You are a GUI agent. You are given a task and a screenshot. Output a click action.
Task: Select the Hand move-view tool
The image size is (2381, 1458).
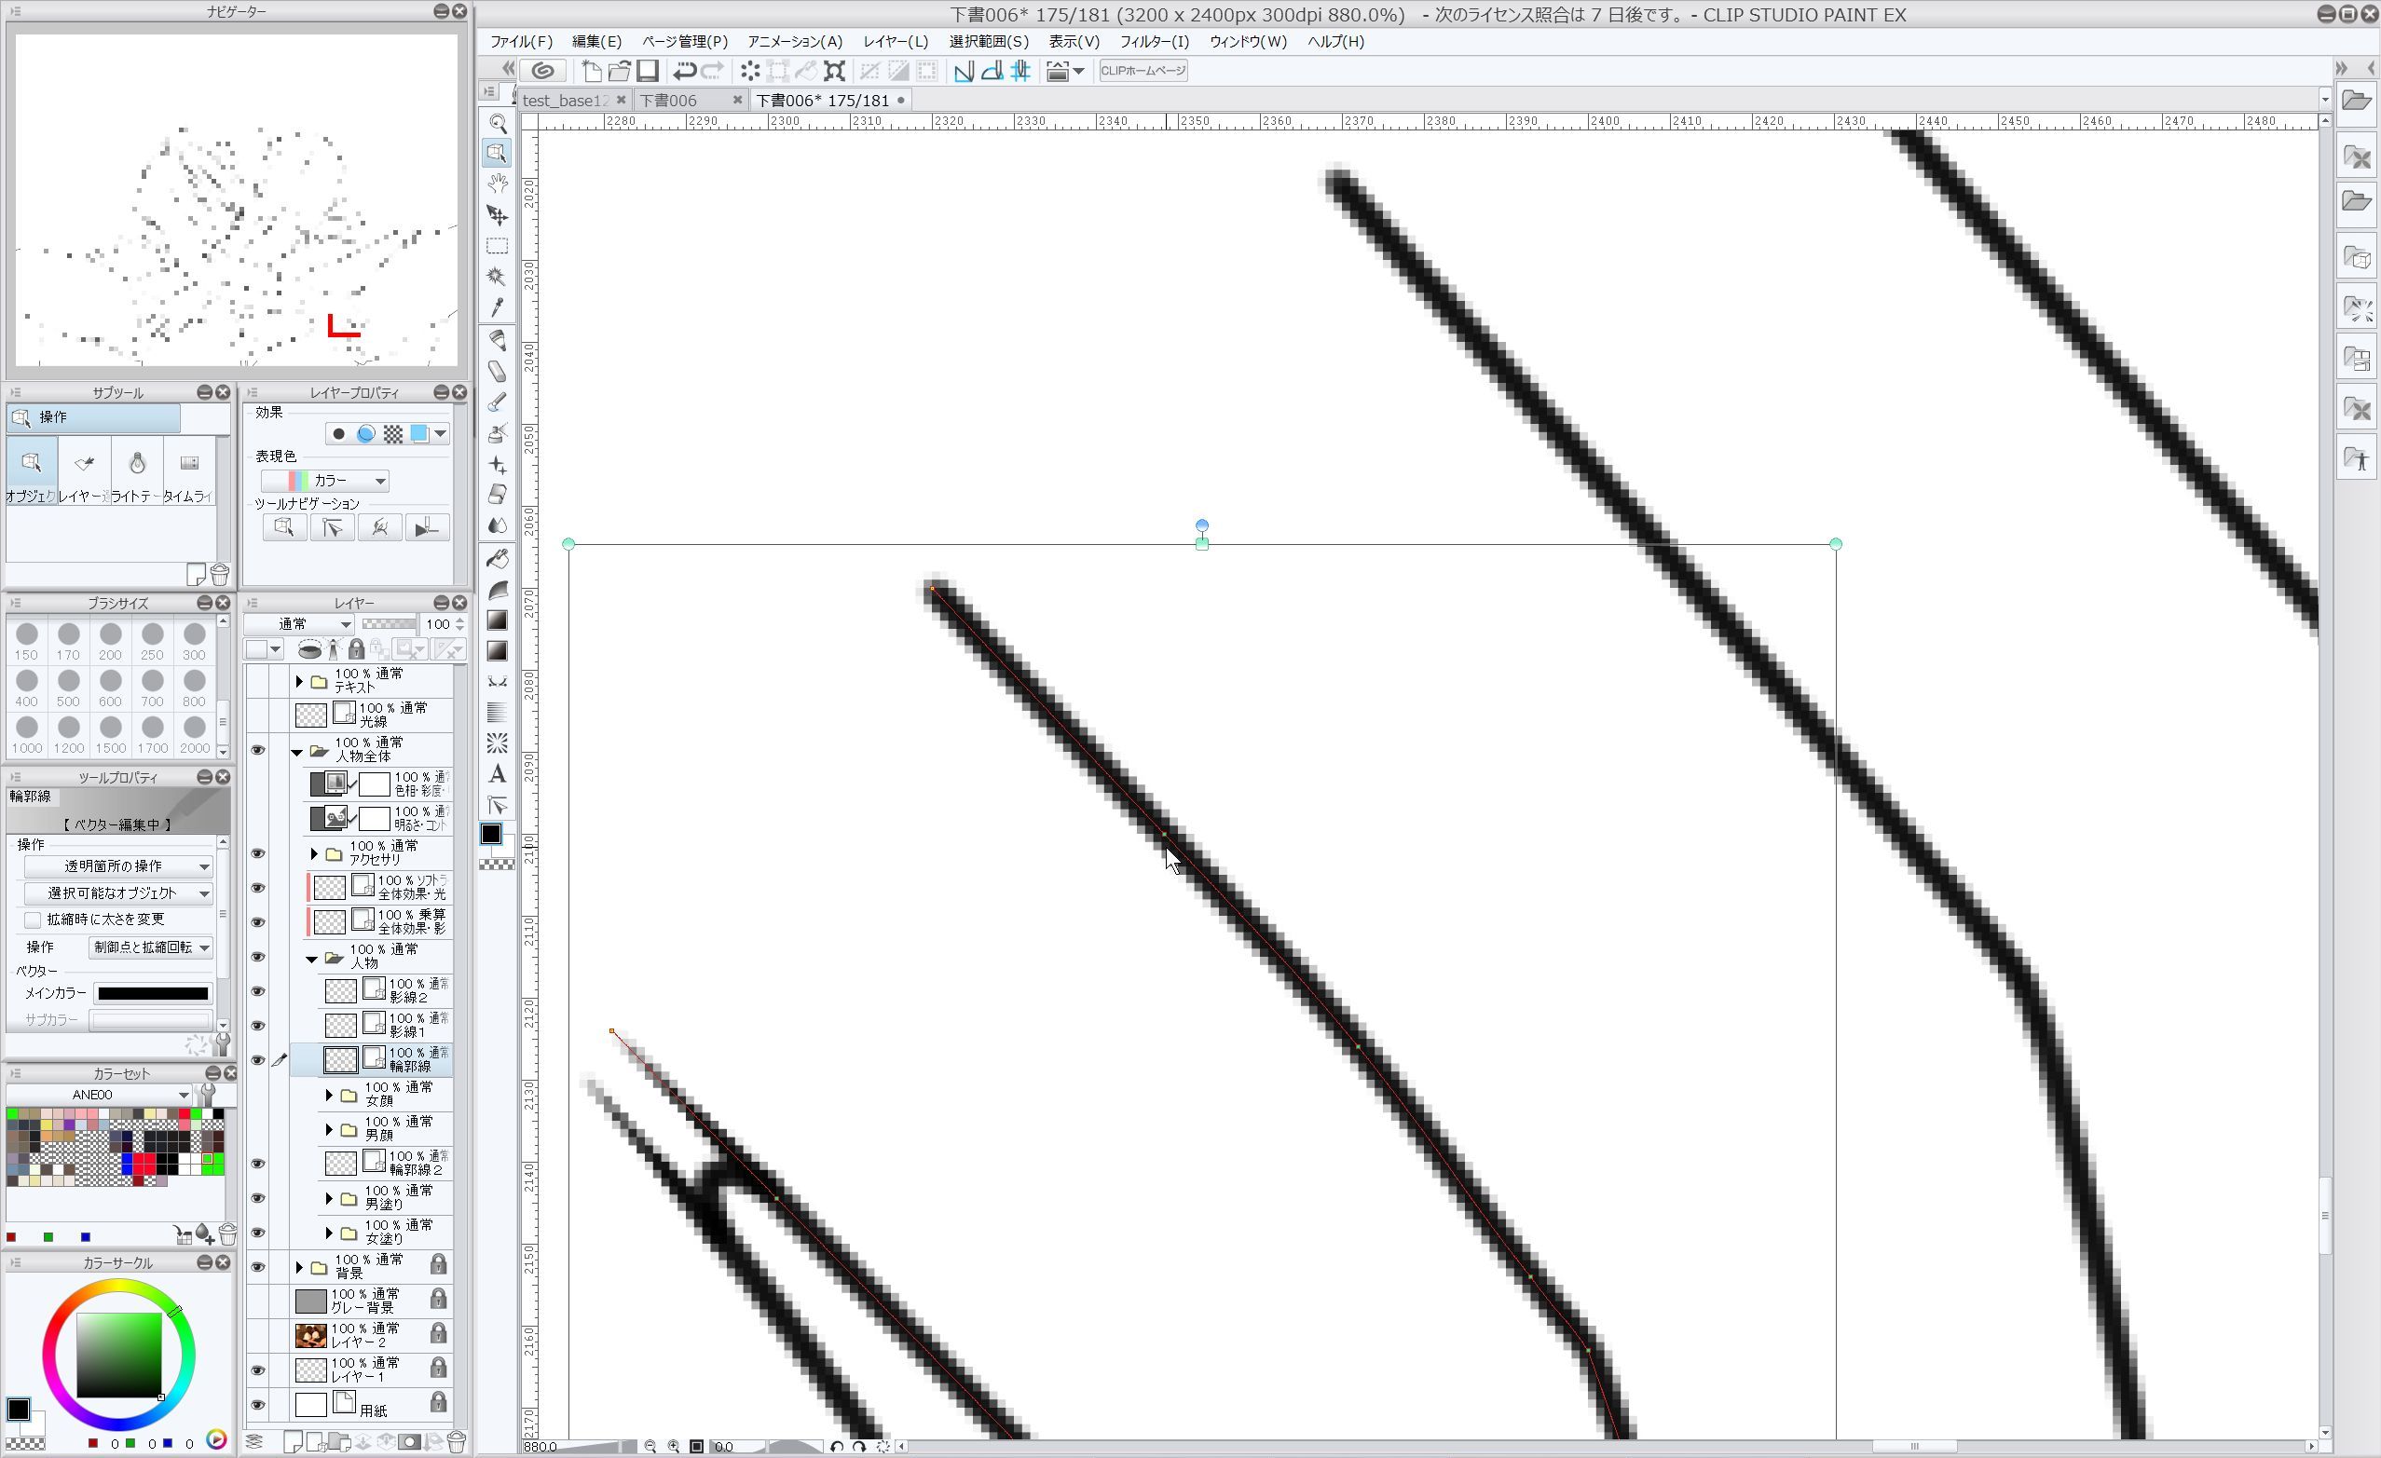point(498,184)
